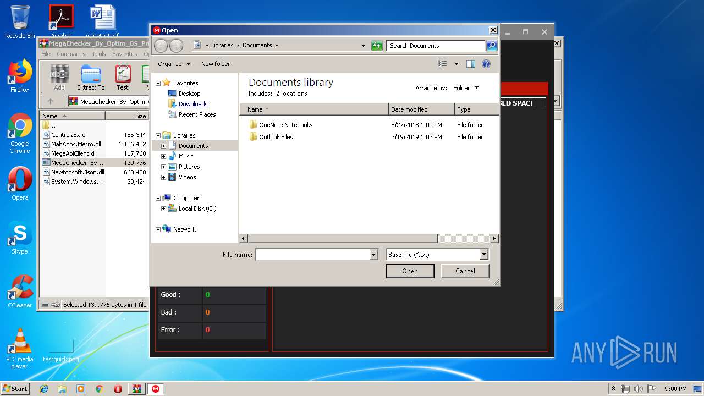Viewport: 704px width, 396px height.
Task: Open Internet Explorer from taskbar
Action: 44,389
